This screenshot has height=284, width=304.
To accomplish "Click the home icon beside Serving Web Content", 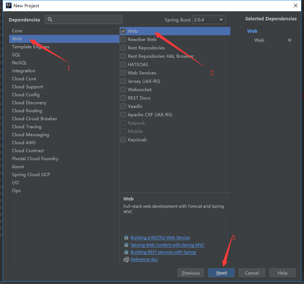I will 126,245.
